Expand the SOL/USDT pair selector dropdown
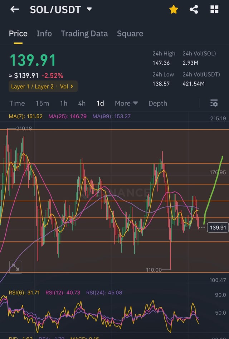 point(89,9)
